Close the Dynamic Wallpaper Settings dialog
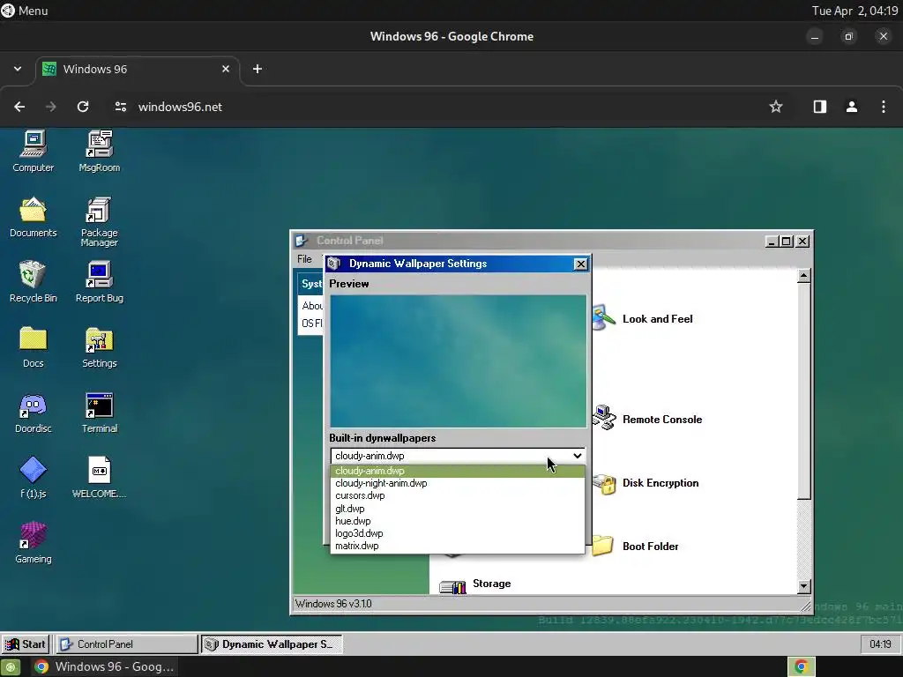 tap(580, 264)
